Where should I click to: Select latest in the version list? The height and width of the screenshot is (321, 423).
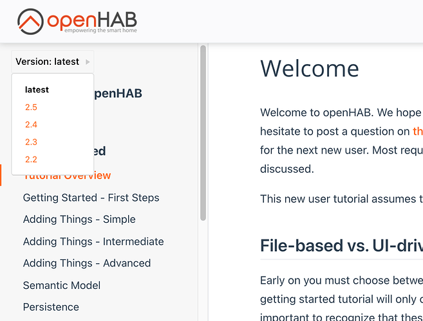pyautogui.click(x=37, y=90)
